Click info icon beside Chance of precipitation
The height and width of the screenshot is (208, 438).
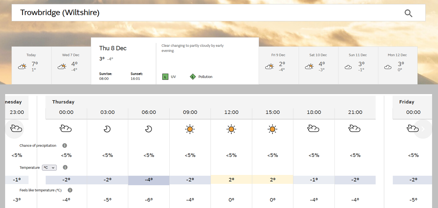coord(65,145)
